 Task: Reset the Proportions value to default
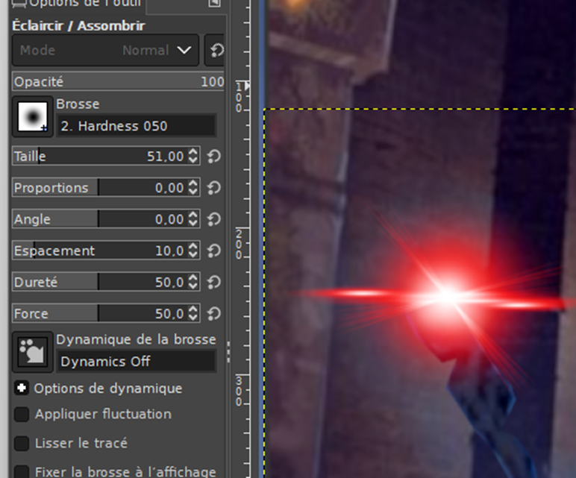pyautogui.click(x=214, y=188)
